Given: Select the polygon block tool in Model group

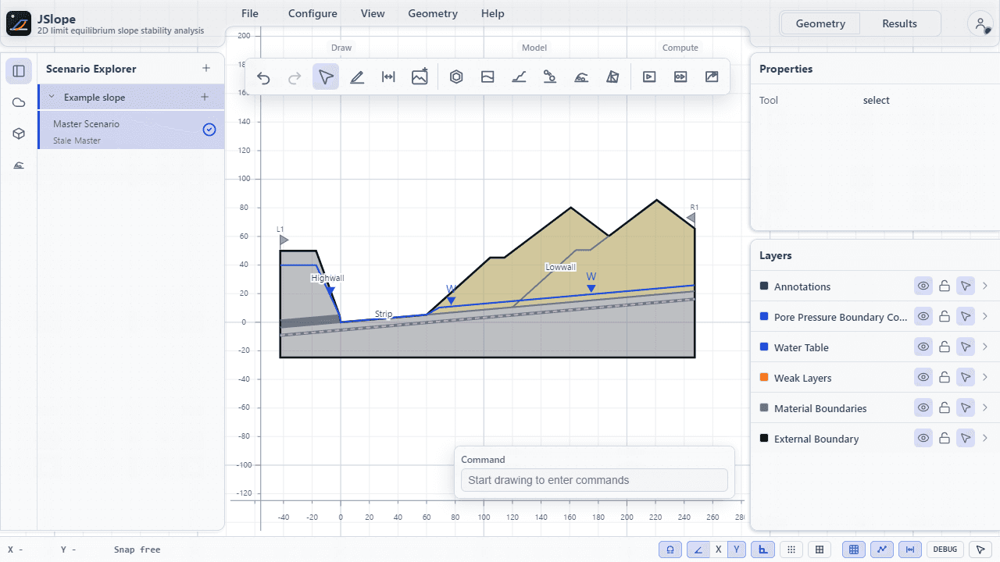Looking at the screenshot, I should pos(612,77).
